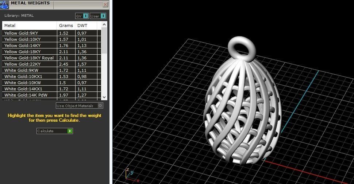The height and width of the screenshot is (184, 354).
Task: Select the White Gold:14K PdW row
Action: 52,95
